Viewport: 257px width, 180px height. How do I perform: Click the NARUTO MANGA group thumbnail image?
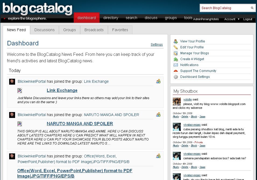pos(20,124)
